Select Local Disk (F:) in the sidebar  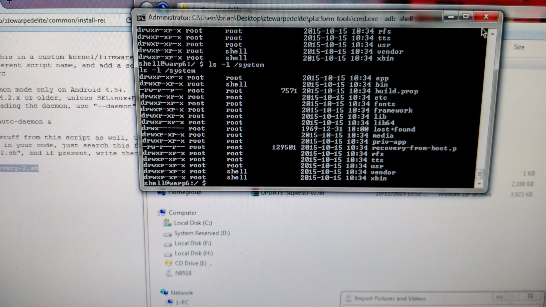(x=192, y=243)
